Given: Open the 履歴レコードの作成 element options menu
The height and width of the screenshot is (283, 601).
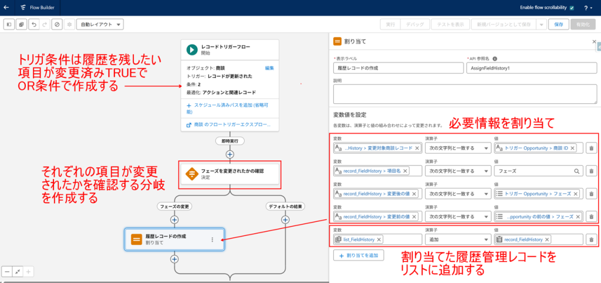Looking at the screenshot, I should [212, 240].
